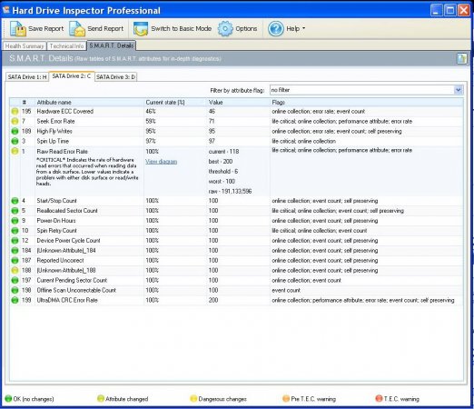
Task: Select the Spin Up Time attribute name
Action: coord(53,141)
